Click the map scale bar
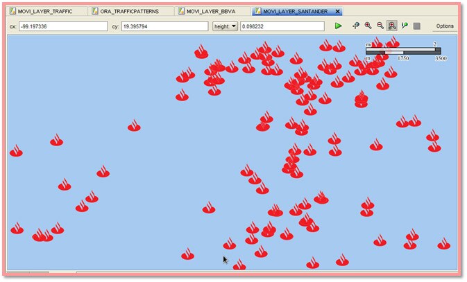The height and width of the screenshot is (282, 467). tap(404, 51)
